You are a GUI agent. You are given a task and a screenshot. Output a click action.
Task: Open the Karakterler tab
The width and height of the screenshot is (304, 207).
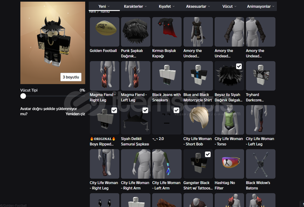click(x=135, y=7)
